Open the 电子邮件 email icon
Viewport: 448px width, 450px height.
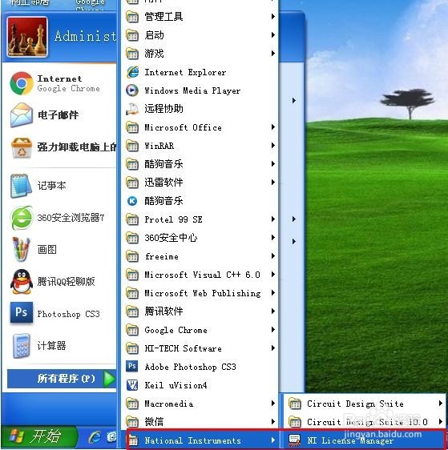(22, 115)
